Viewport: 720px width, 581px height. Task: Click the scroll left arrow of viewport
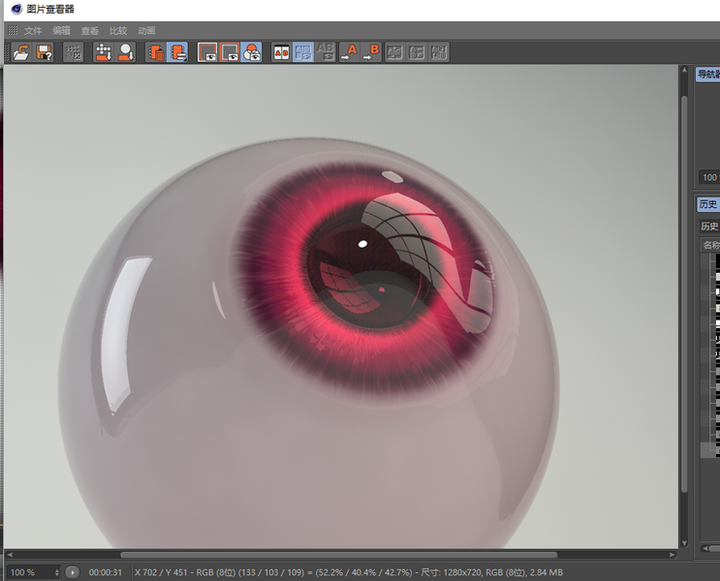coord(10,555)
